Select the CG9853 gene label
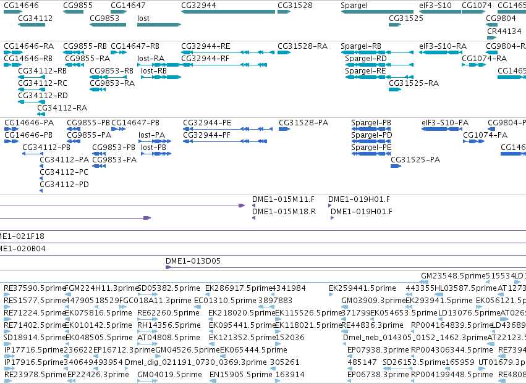The width and height of the screenshot is (526, 384). pos(104,18)
